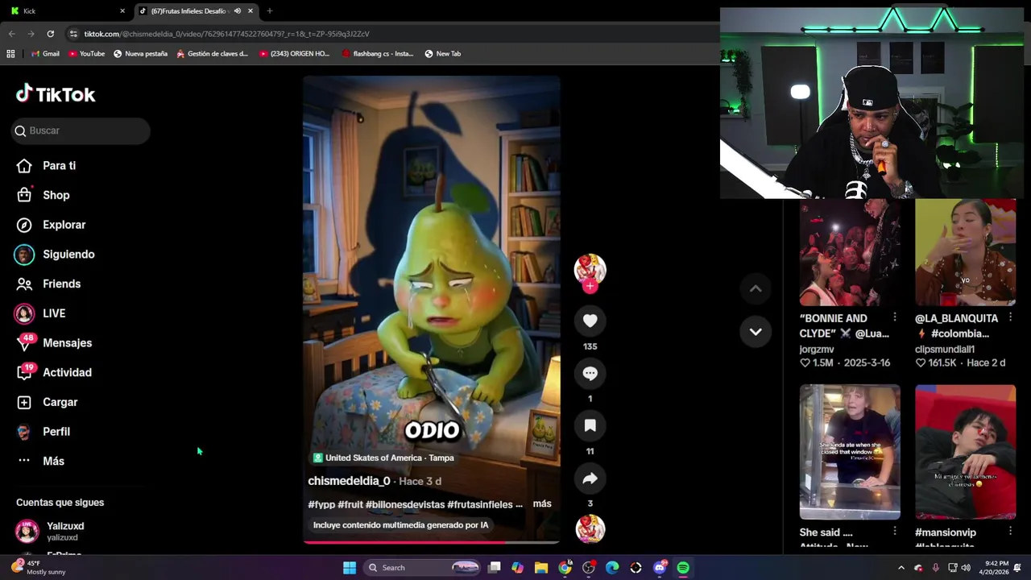1031x580 pixels.
Task: Share the video with arrow icon
Action: [x=590, y=478]
